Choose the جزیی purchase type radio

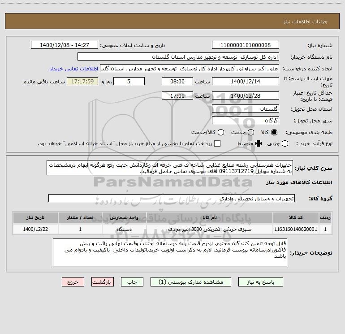285,143
